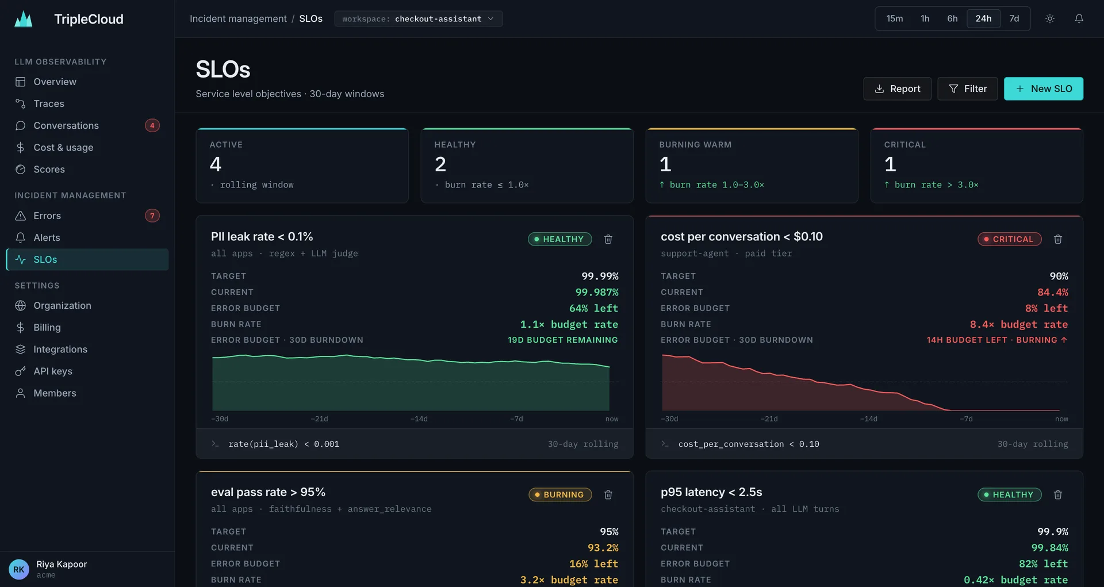Open Traces from sidebar icon
Screen dimensions: 1104x587
[x=21, y=103]
